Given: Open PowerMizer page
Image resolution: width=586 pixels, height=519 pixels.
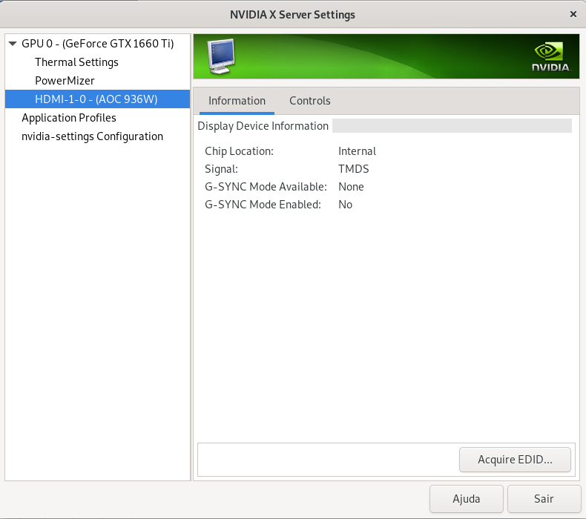Looking at the screenshot, I should point(65,81).
